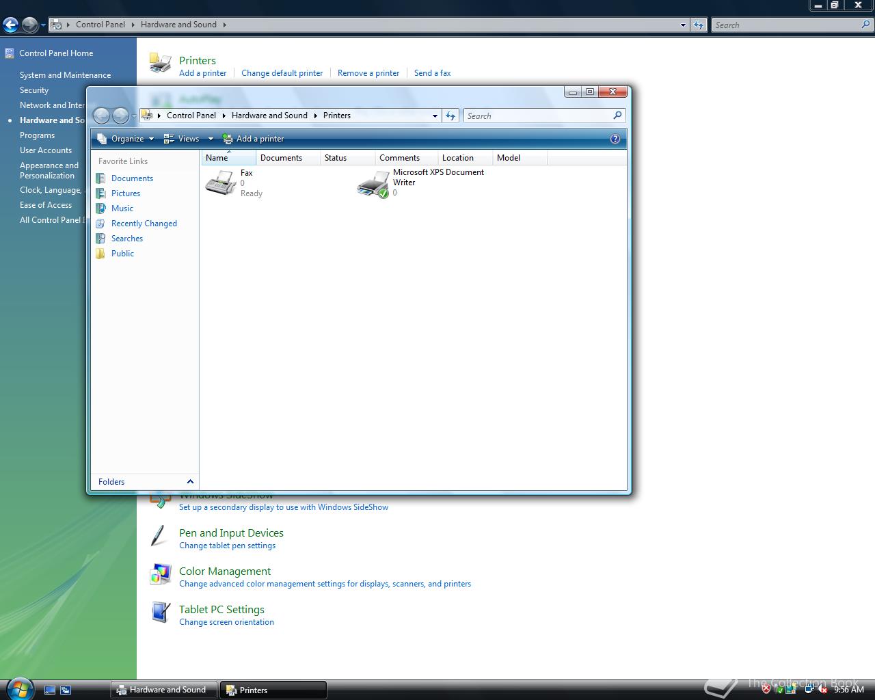Click the Pen and Input Devices icon
The image size is (875, 700).
pos(159,536)
